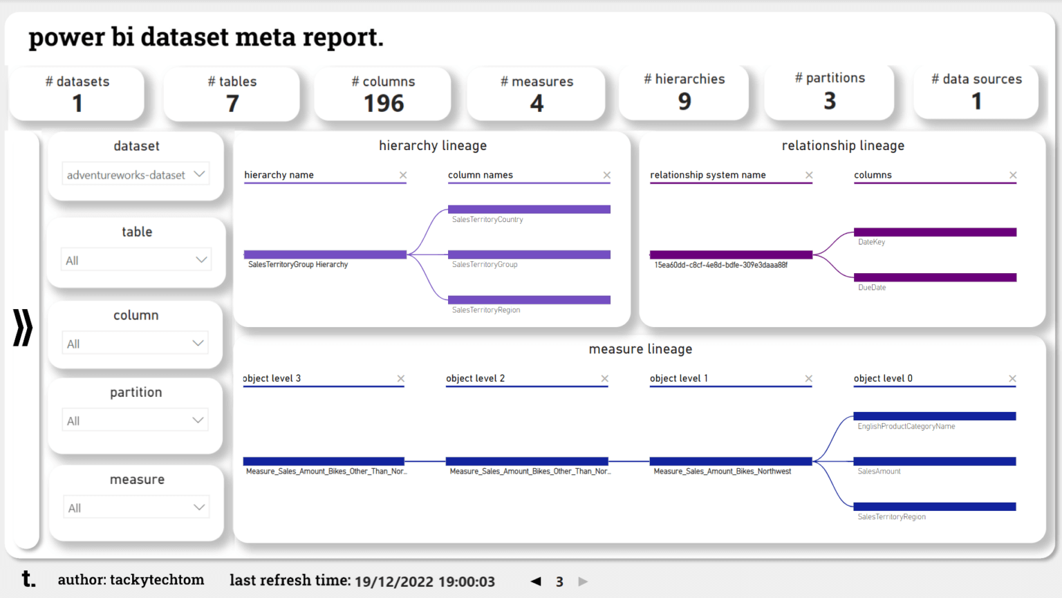
Task: Select the Measure_Sales_Amount_Bikes_Northwest bar
Action: click(730, 460)
